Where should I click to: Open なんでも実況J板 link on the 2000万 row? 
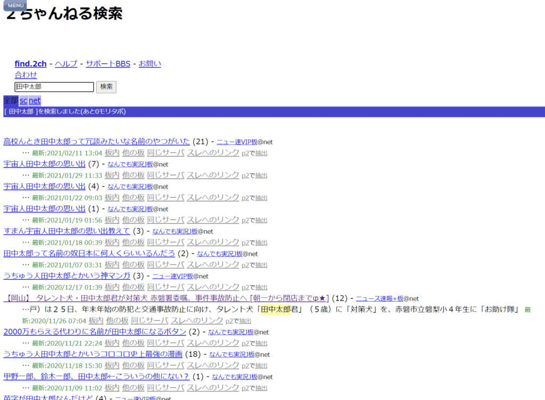231,332
